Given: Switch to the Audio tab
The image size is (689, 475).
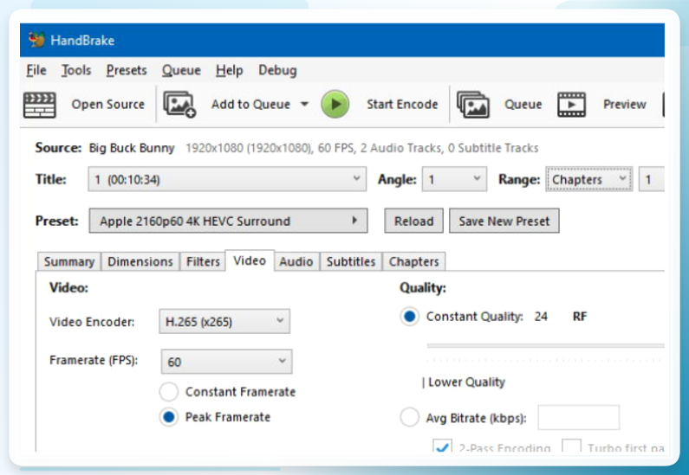Looking at the screenshot, I should click(296, 261).
